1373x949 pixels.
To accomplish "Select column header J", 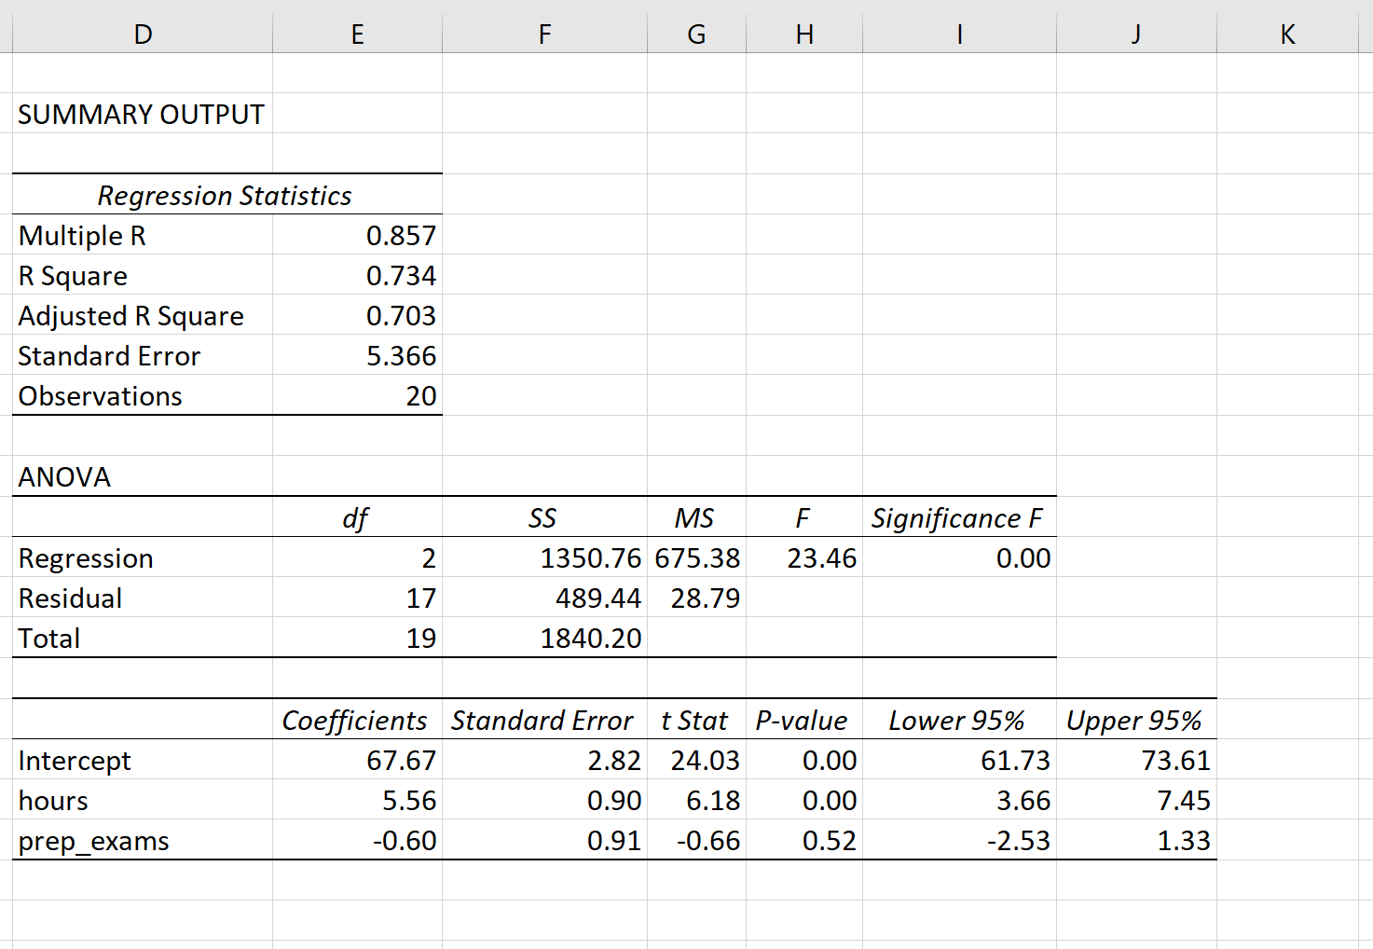I will click(x=1134, y=34).
